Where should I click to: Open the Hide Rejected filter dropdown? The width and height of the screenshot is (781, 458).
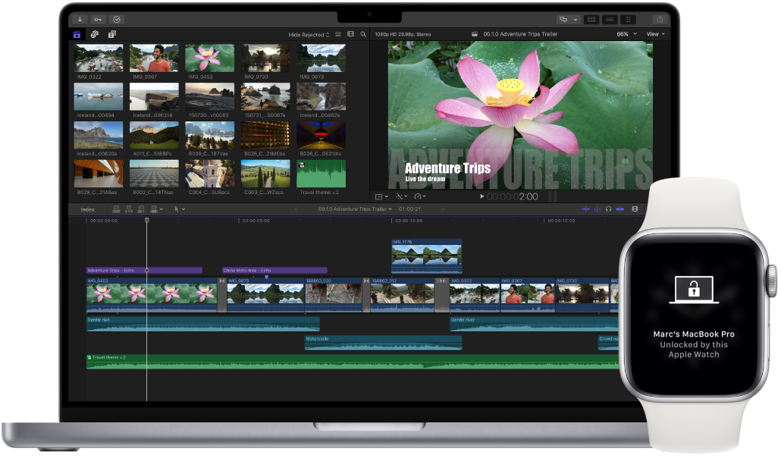[x=309, y=34]
